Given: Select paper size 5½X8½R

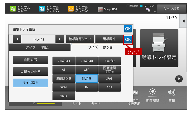Looking at the screenshot, I should click(109, 61).
